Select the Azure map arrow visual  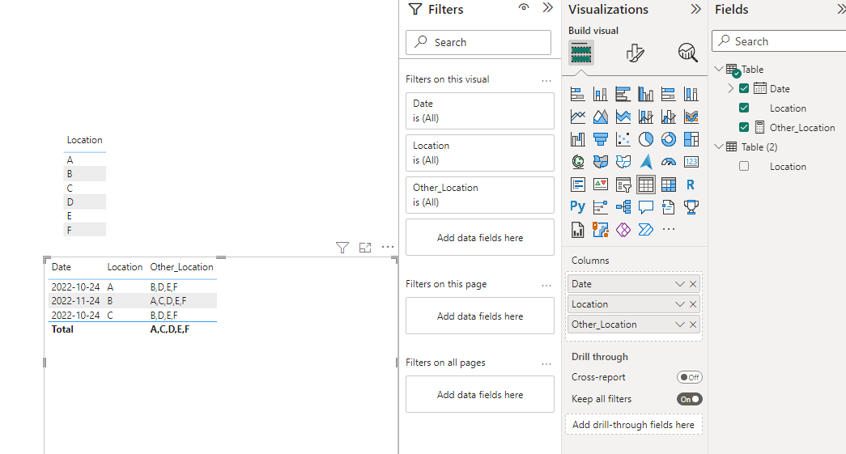(x=645, y=162)
